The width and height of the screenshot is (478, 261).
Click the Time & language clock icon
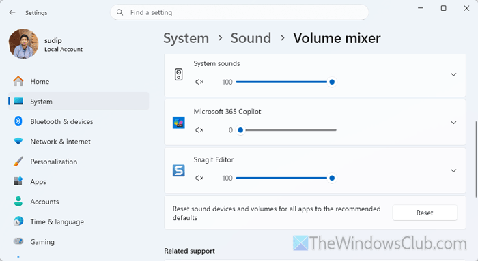[x=18, y=221]
